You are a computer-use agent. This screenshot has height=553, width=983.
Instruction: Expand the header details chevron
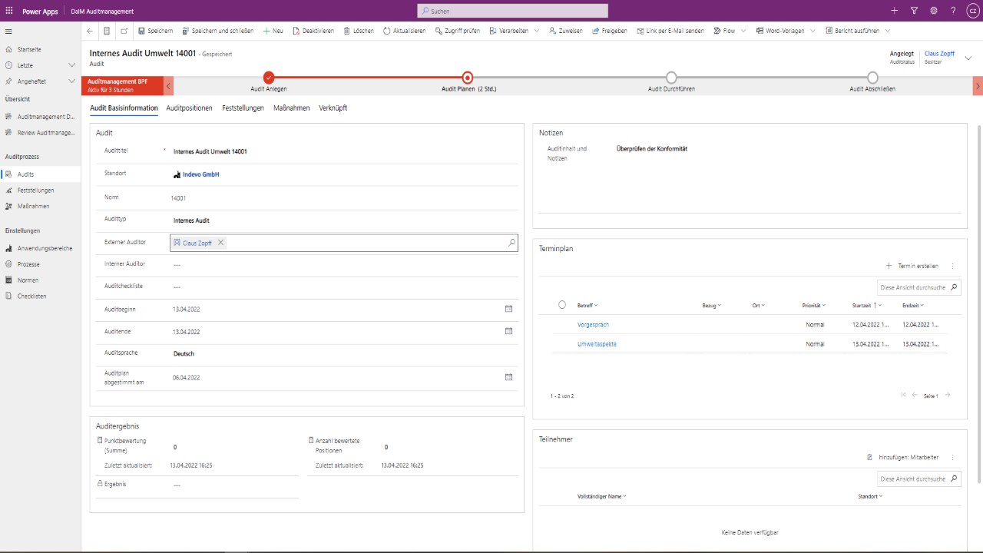(x=968, y=58)
